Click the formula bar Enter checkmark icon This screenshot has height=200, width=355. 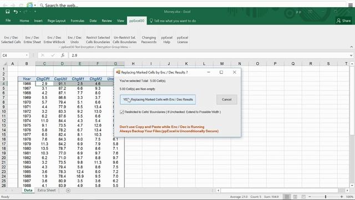pos(53,56)
